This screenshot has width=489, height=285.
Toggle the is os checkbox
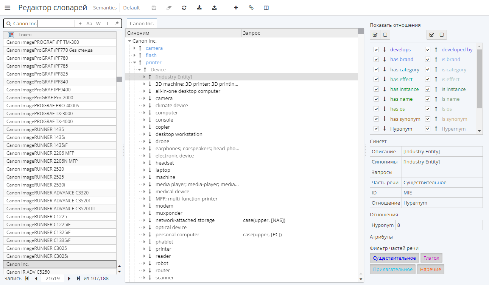point(428,109)
